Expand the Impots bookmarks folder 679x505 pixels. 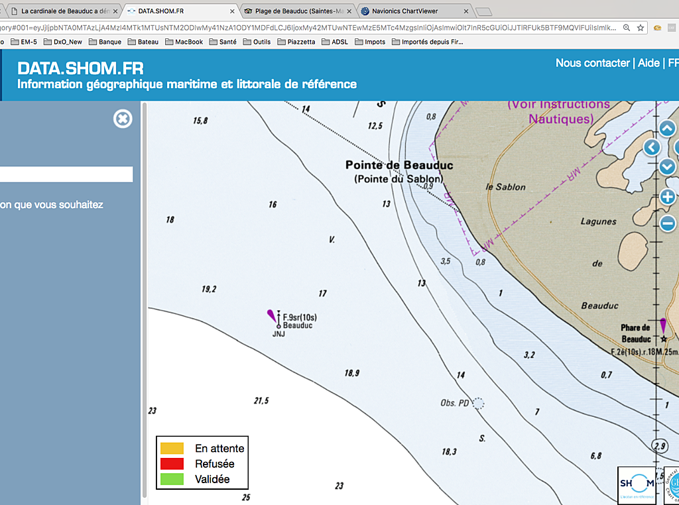point(370,42)
